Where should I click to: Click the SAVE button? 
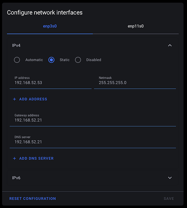pyautogui.click(x=169, y=198)
